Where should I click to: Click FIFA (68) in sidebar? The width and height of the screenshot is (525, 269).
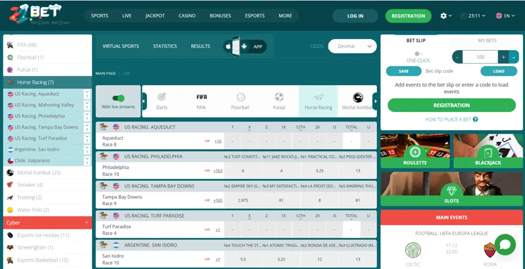click(48, 45)
